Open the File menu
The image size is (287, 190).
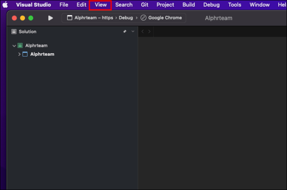pyautogui.click(x=64, y=5)
